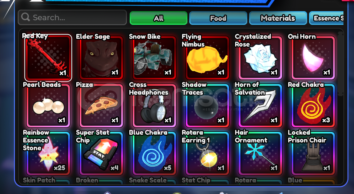Select the Rotara Earring 1 item
354x194 pixels.
coord(207,153)
